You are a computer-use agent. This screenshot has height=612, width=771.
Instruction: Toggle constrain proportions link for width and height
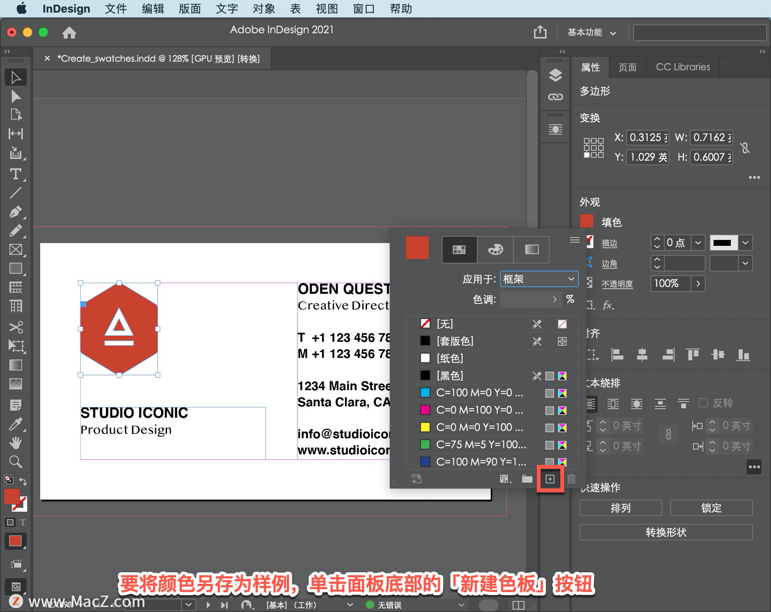[x=745, y=148]
